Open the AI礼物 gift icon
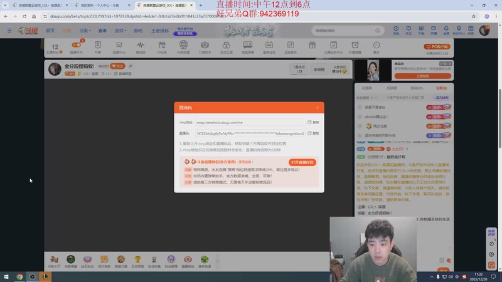Viewport: 502px width, 282px height. pyautogui.click(x=162, y=47)
